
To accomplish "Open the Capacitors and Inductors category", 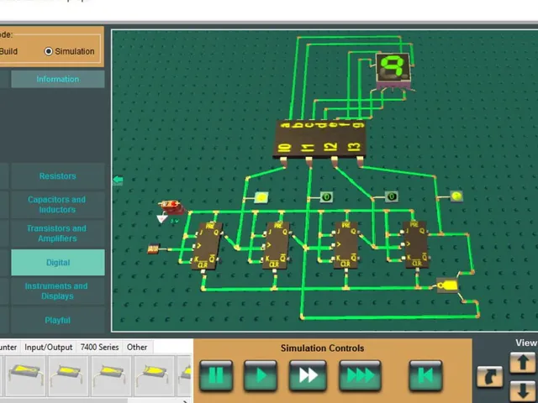I will pyautogui.click(x=58, y=205).
